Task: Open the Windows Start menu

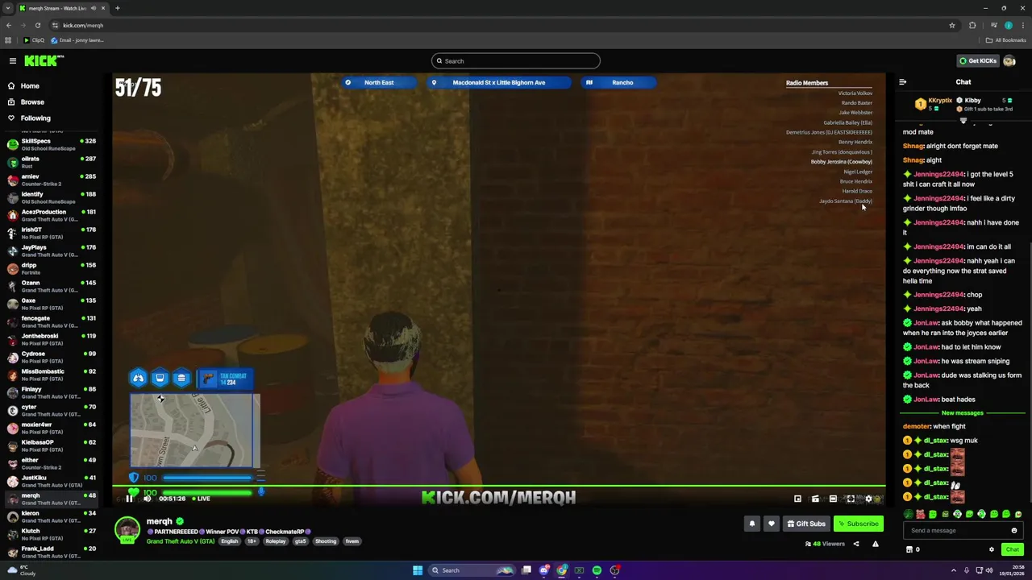Action: [x=418, y=570]
